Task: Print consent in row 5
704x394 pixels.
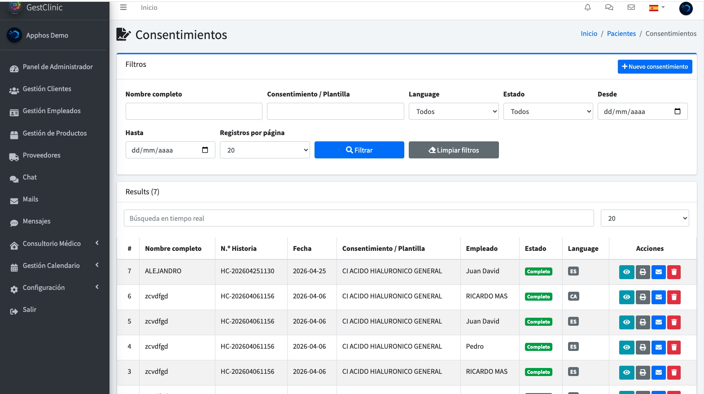Action: click(x=643, y=322)
